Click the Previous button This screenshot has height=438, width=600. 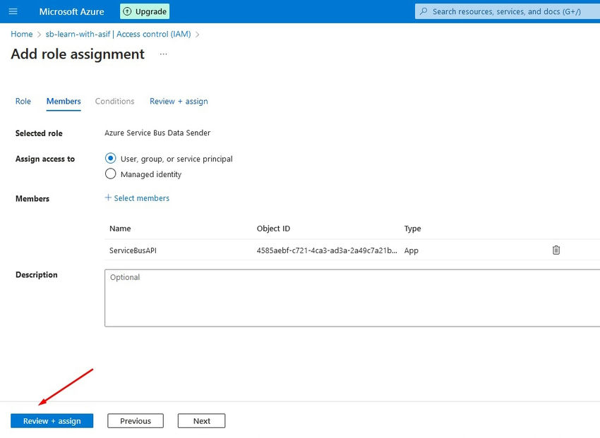[x=135, y=421]
